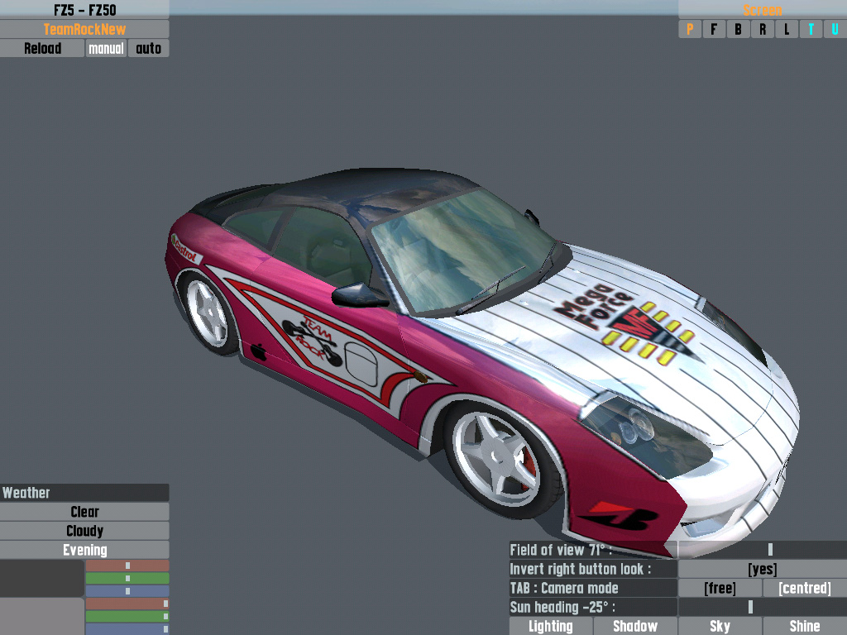Select the T top view button
The image size is (847, 635).
[x=811, y=29]
